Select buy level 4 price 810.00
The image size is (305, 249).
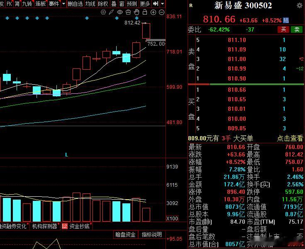(x=237, y=119)
